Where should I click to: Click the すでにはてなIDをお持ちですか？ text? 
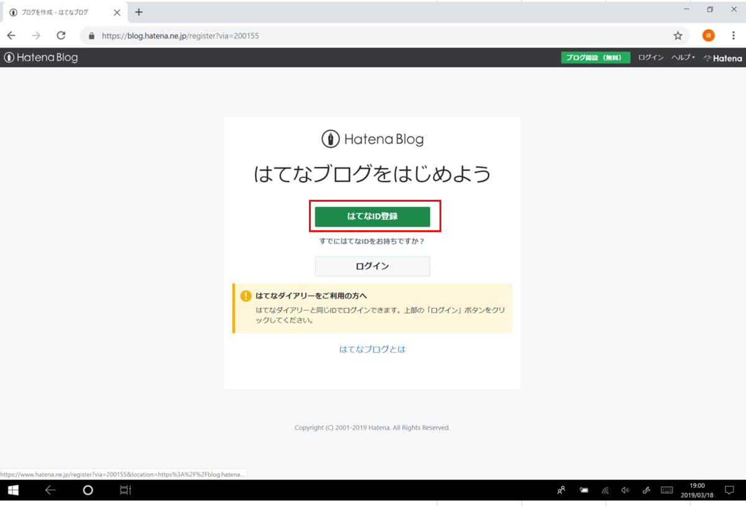372,241
